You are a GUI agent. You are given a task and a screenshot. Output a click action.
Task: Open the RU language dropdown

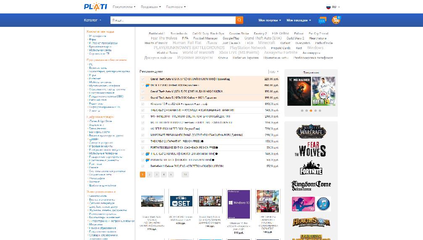pos(336,7)
